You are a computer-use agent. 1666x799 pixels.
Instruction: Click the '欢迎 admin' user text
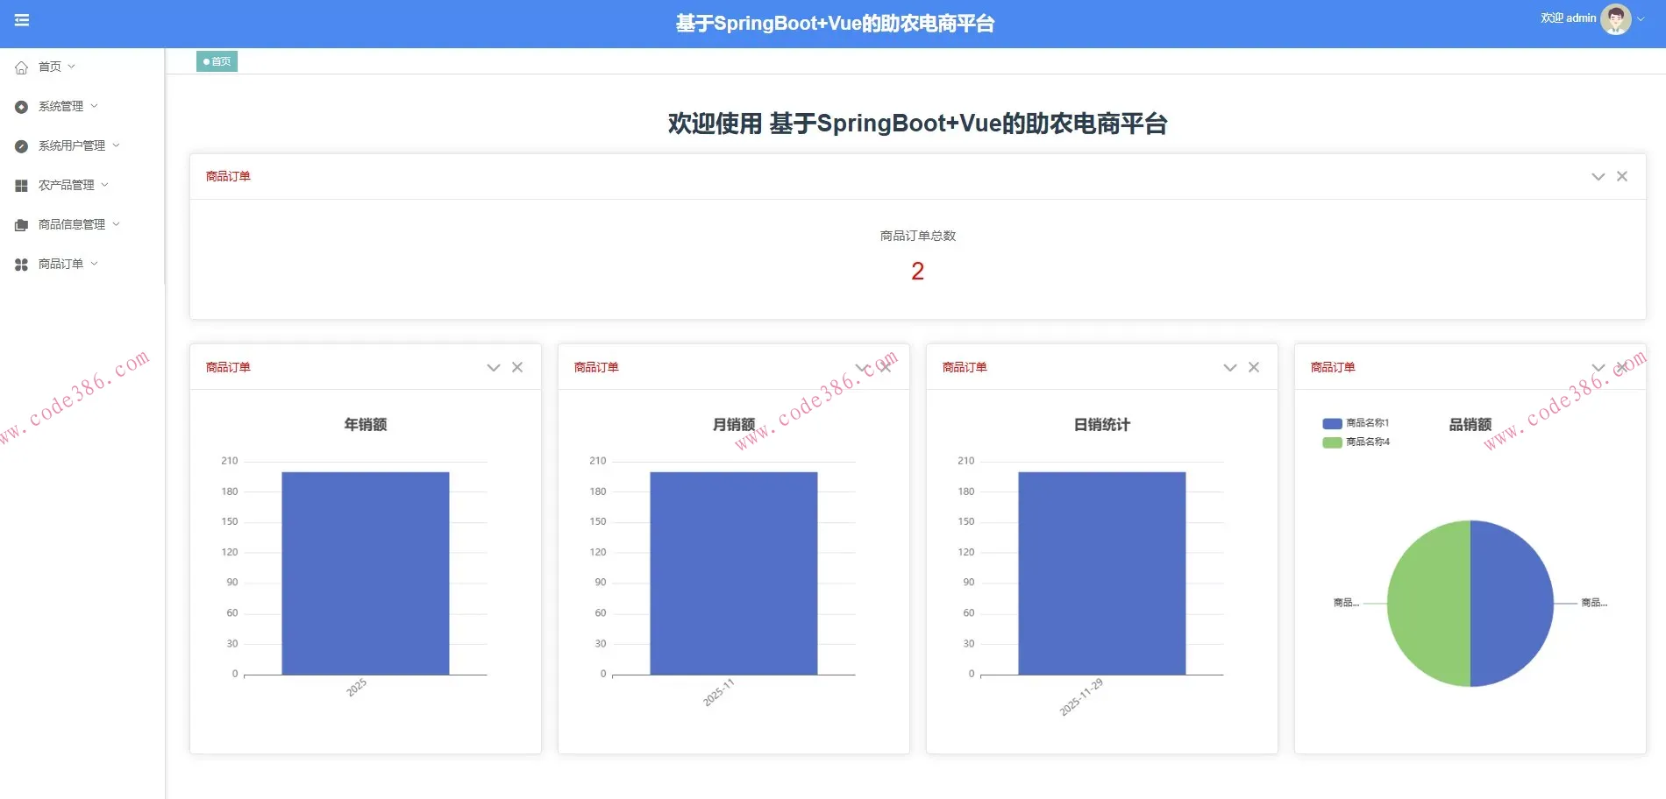1568,18
